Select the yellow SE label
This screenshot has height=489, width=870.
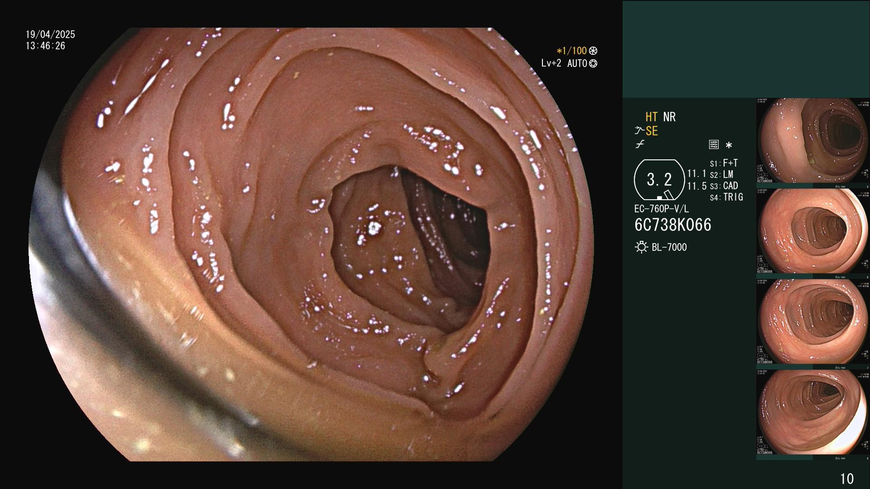click(652, 131)
